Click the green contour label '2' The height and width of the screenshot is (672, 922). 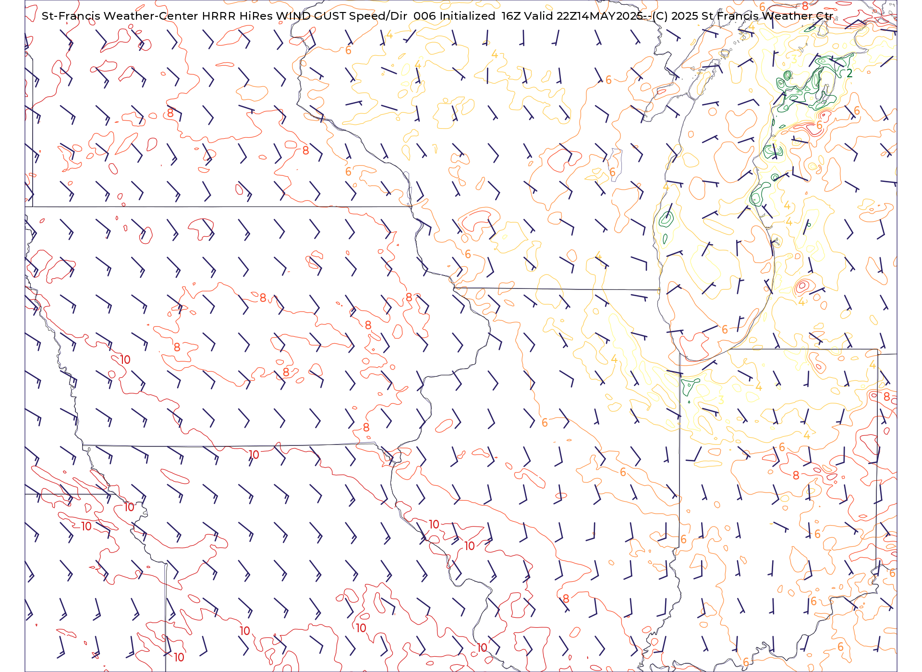849,73
